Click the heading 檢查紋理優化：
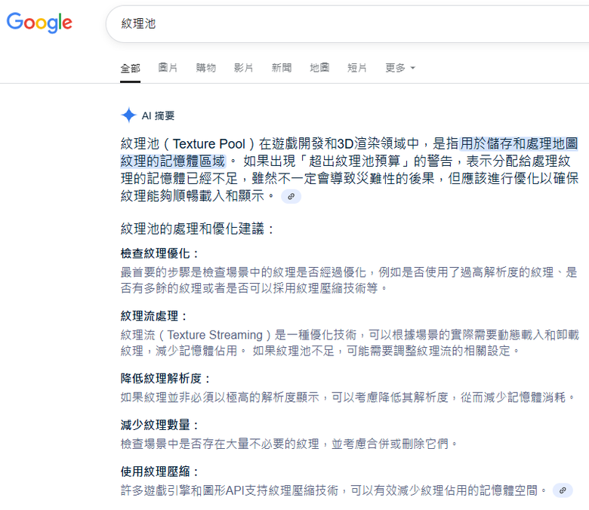 click(159, 253)
